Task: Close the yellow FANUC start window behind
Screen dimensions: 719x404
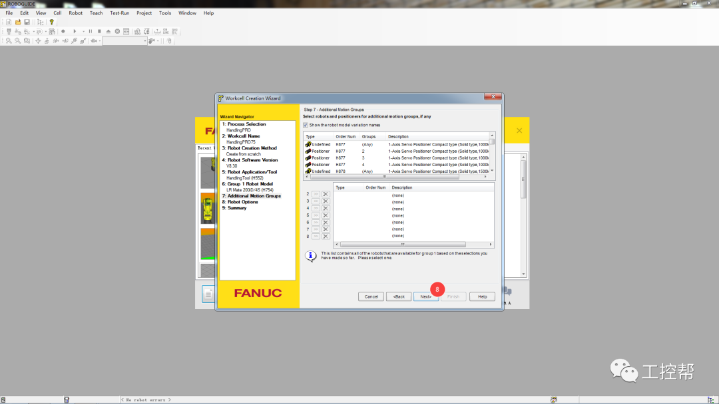Action: coord(519,130)
